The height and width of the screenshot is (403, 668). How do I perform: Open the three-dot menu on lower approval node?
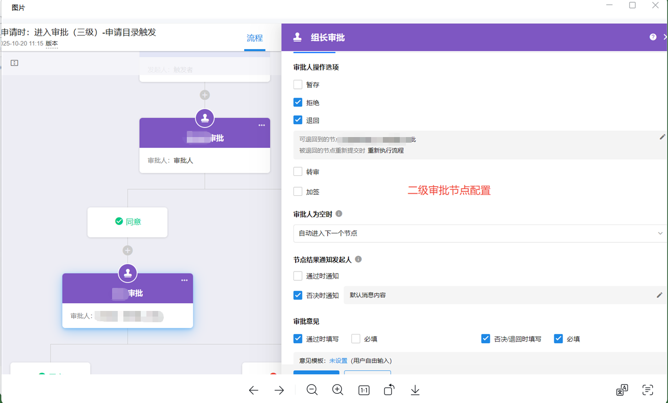click(184, 280)
